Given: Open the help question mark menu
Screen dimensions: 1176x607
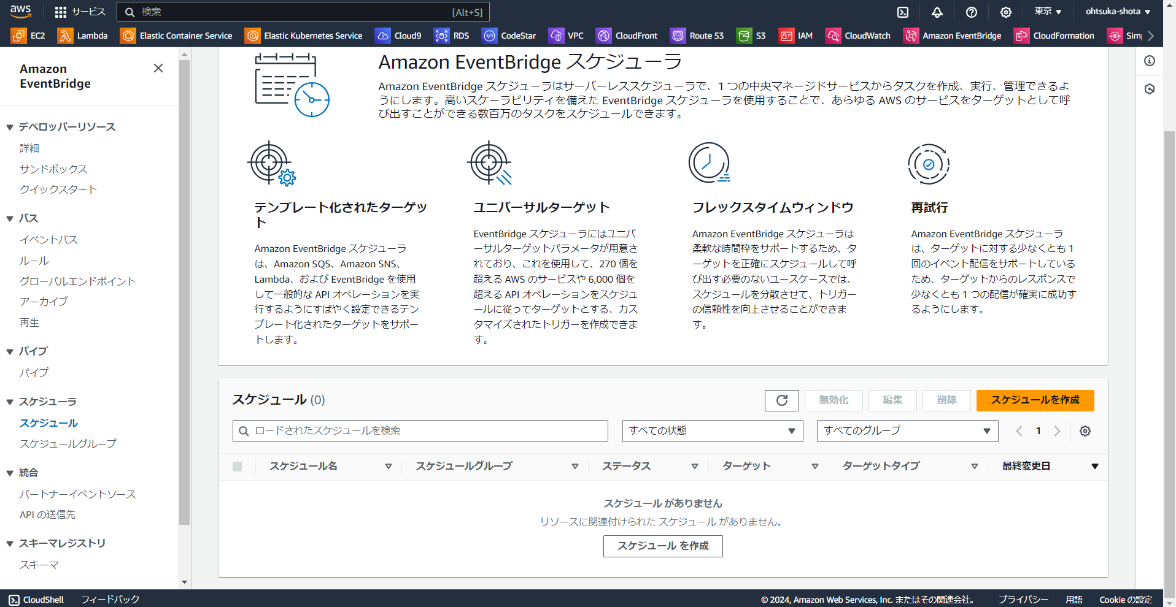Looking at the screenshot, I should point(972,12).
